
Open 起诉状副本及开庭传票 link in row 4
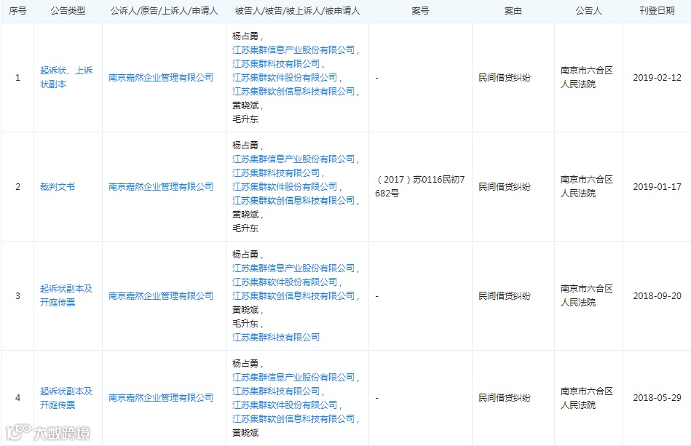66,397
